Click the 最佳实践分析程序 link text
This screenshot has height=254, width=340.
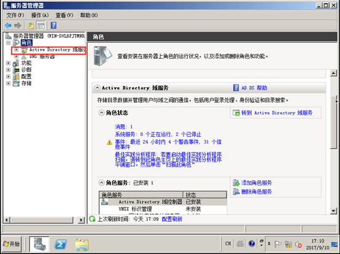point(168,160)
